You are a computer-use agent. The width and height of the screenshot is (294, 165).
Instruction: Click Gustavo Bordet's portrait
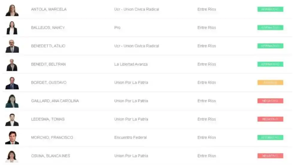12,83
